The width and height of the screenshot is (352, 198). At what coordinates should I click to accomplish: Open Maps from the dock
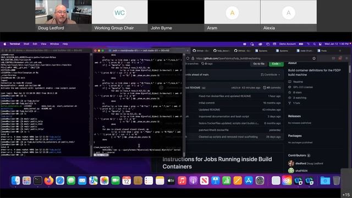[x=94, y=180]
